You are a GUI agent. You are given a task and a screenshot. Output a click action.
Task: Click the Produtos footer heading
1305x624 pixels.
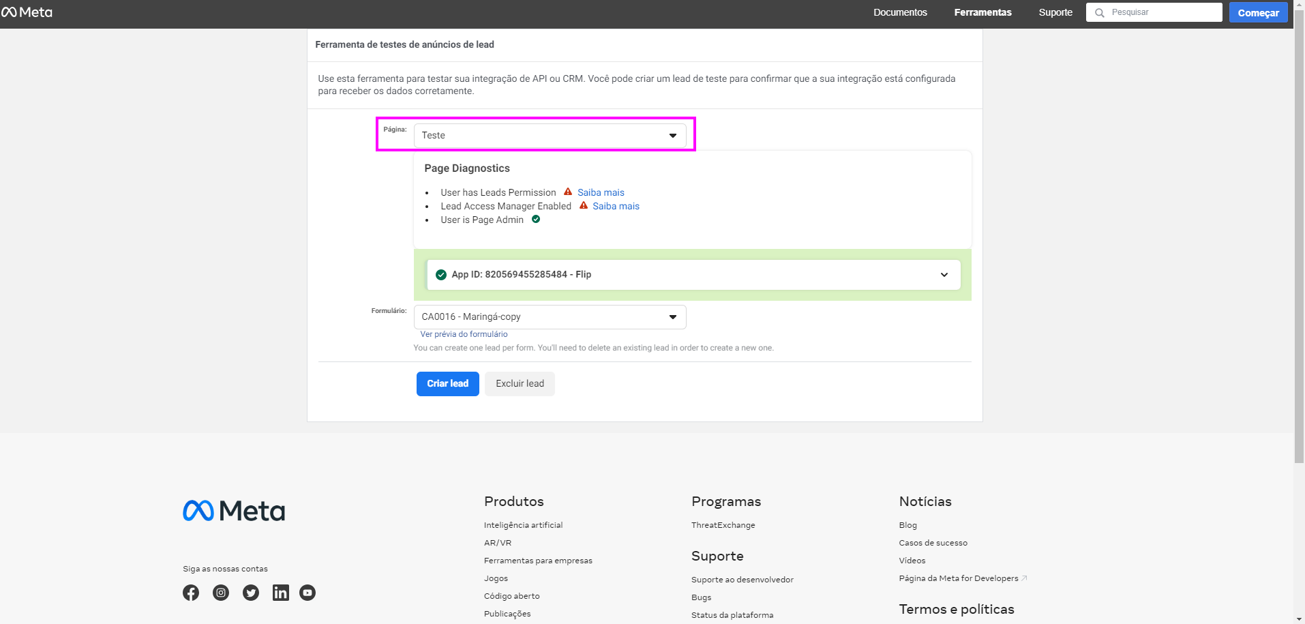tap(513, 501)
